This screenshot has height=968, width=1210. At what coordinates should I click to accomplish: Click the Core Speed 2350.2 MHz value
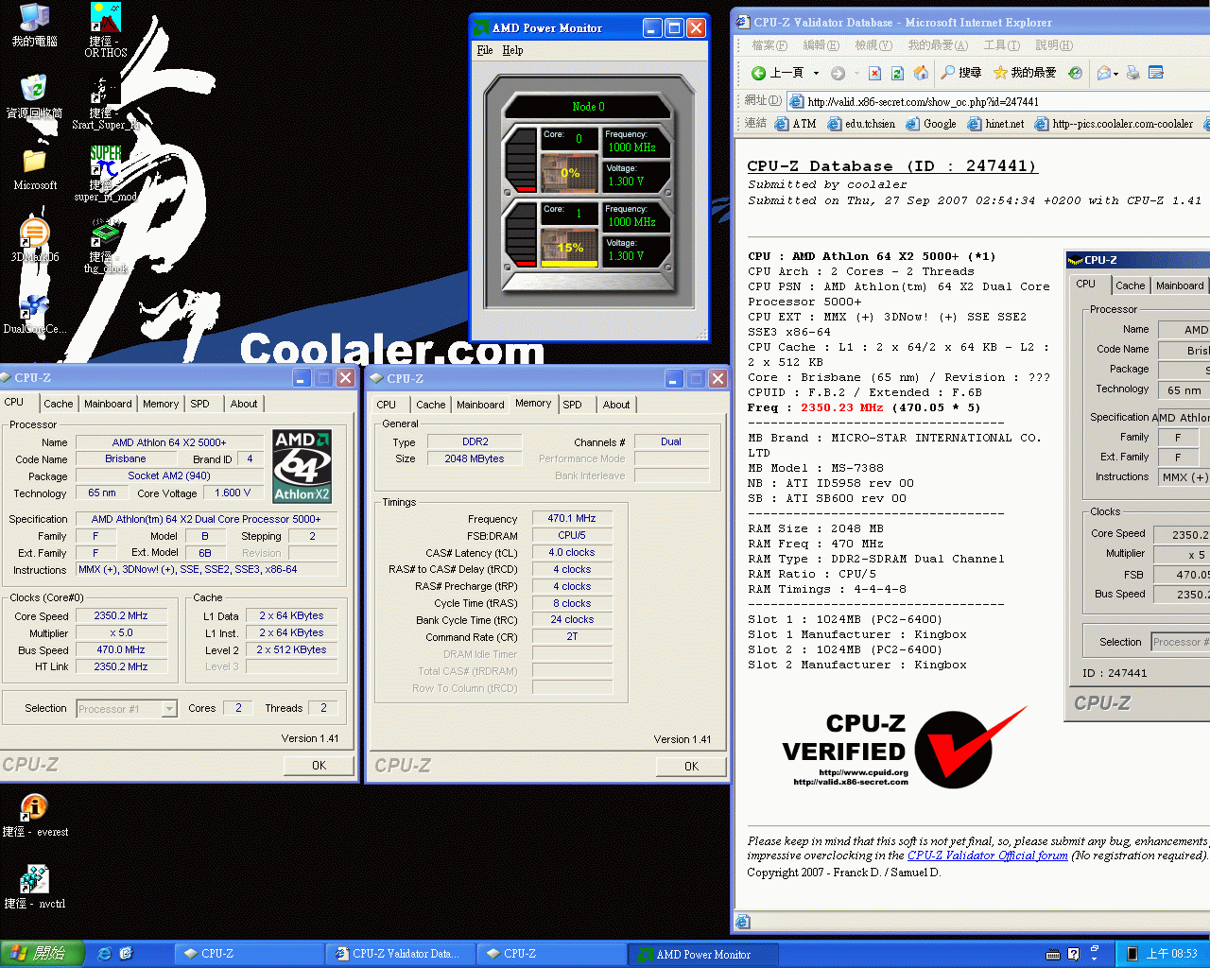[x=121, y=615]
